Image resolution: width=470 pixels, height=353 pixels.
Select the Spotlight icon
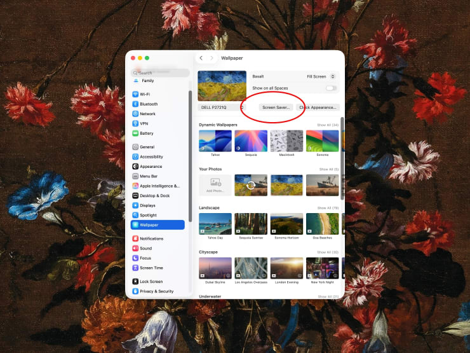coord(135,215)
